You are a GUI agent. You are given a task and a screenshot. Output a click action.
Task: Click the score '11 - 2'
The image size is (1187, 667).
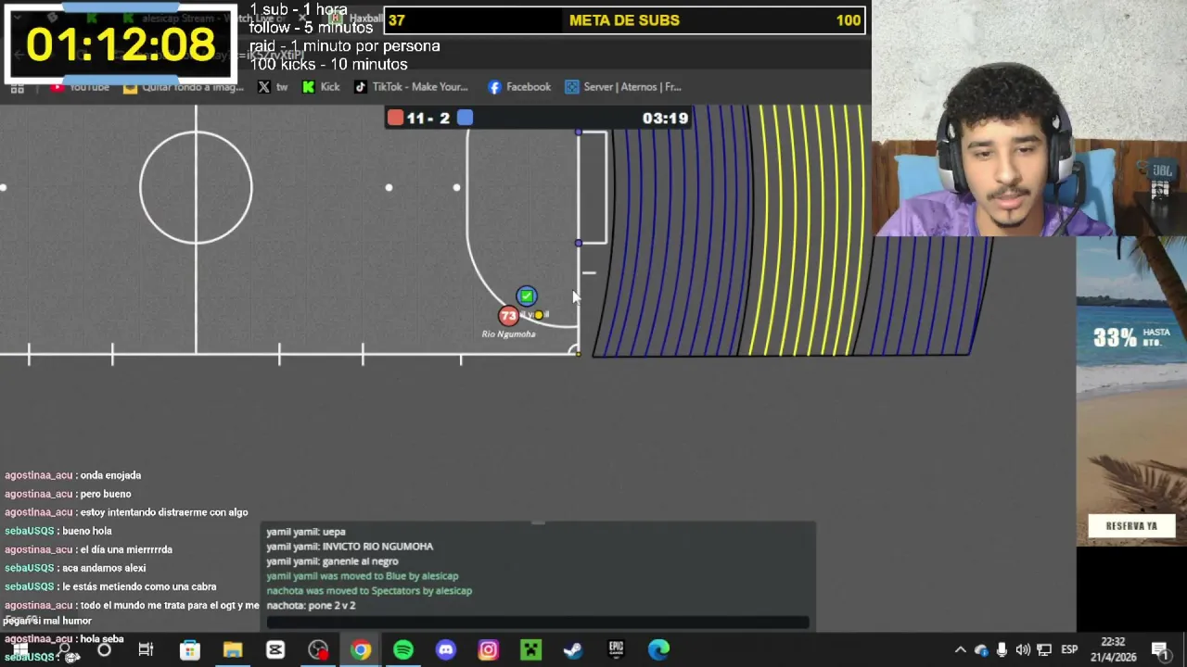pyautogui.click(x=428, y=118)
